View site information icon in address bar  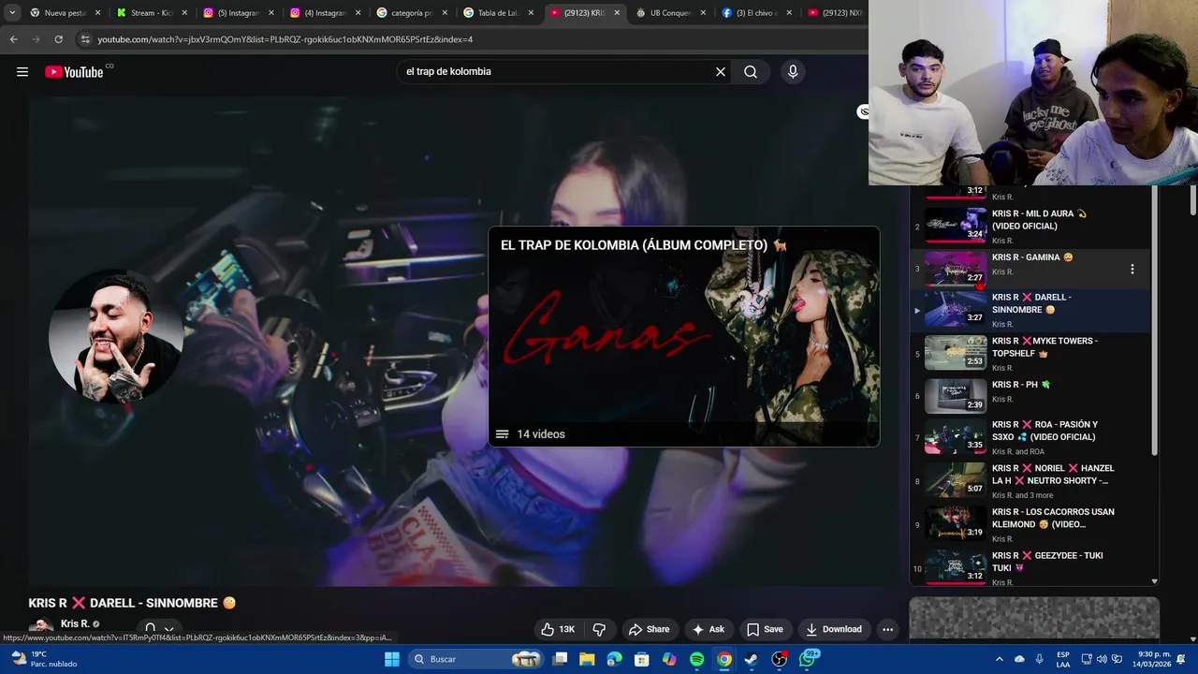(x=85, y=39)
